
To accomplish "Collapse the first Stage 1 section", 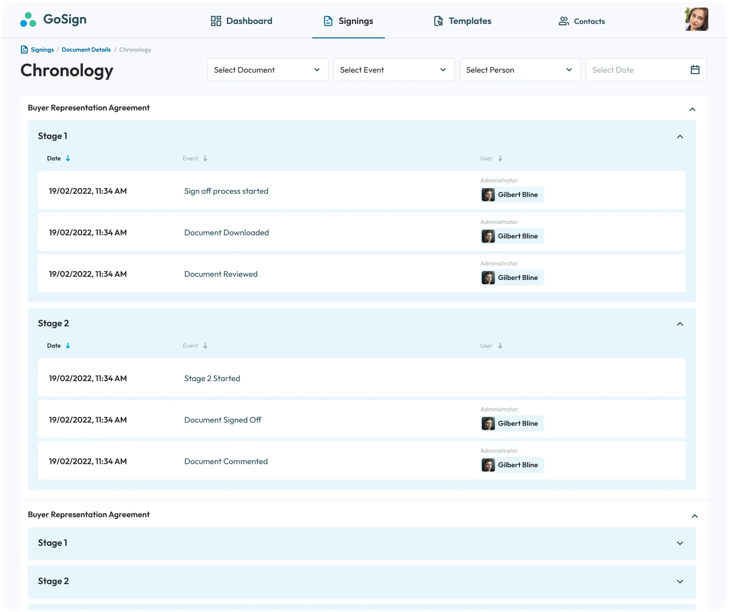I will coord(680,137).
